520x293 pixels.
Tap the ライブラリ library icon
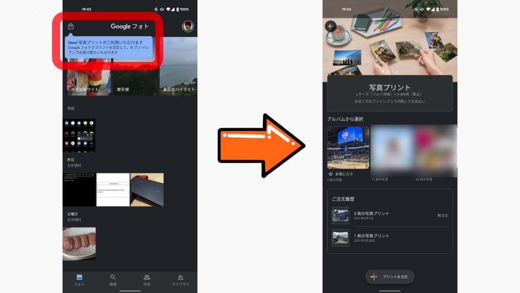181,279
